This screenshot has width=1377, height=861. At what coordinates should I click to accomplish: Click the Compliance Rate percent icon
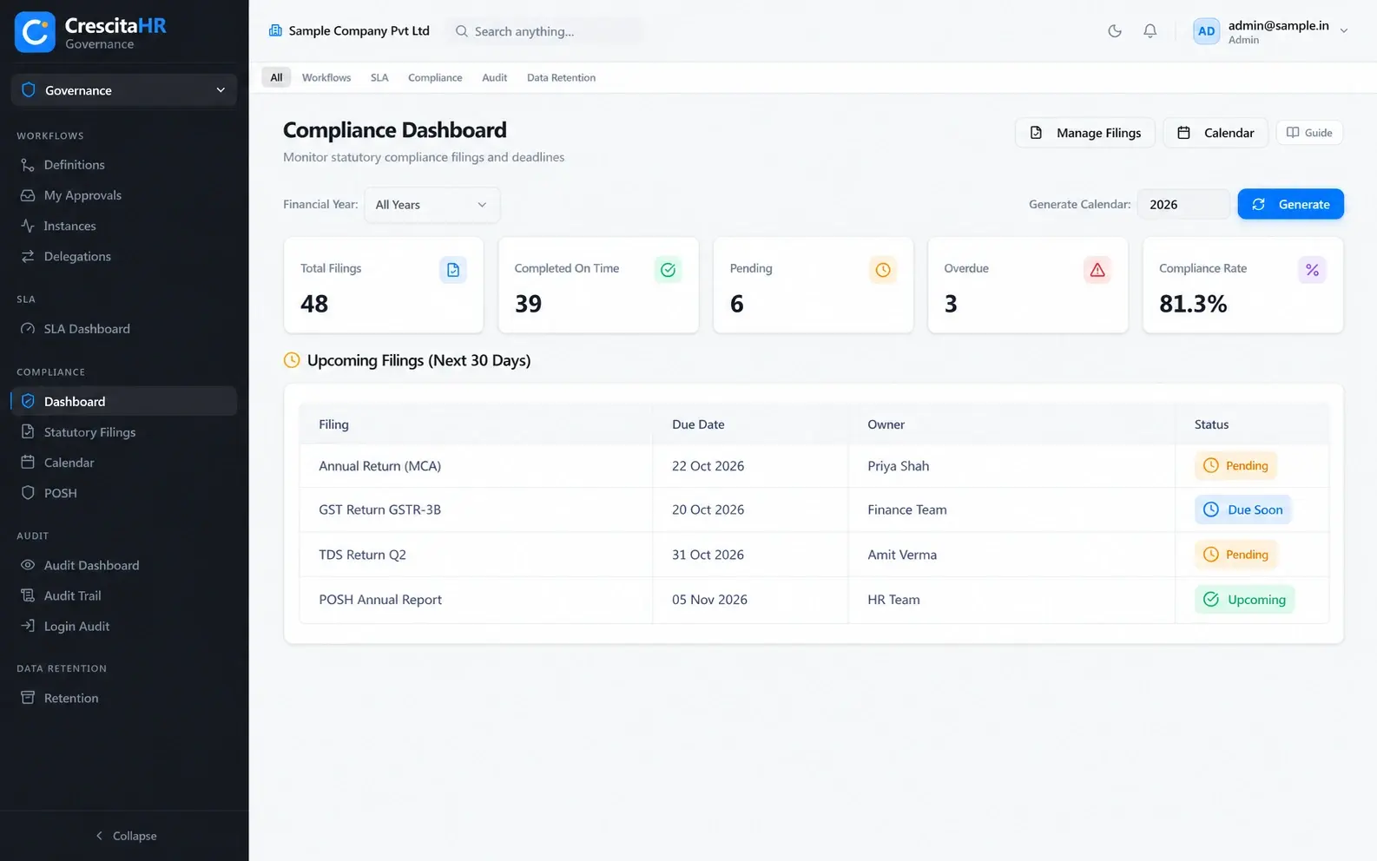[x=1312, y=270]
